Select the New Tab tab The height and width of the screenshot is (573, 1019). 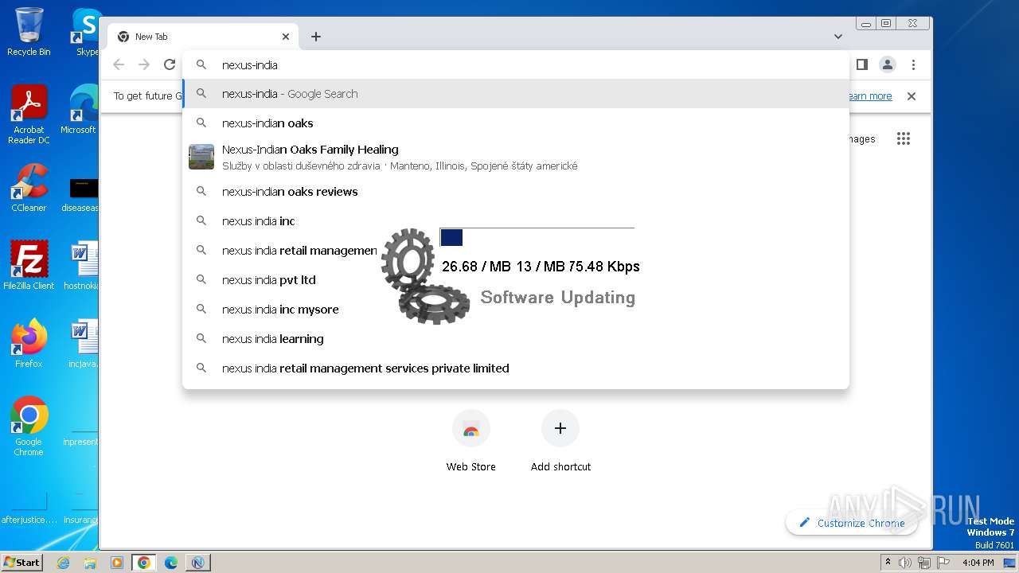(x=203, y=37)
